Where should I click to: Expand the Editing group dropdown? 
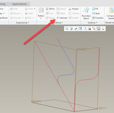(59, 23)
